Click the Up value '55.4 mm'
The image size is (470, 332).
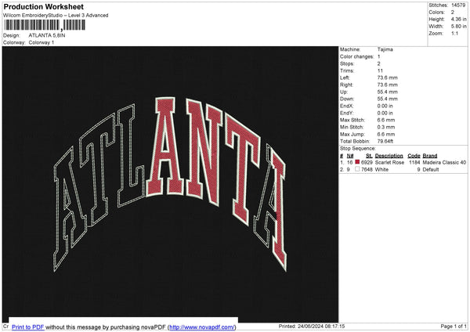[x=388, y=92]
